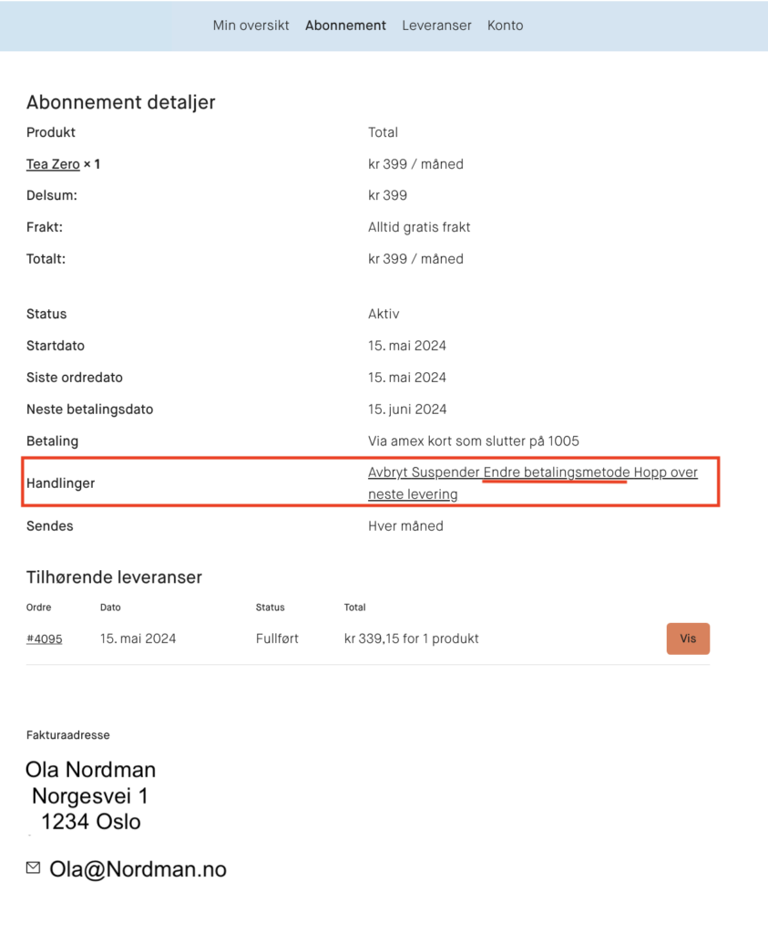The height and width of the screenshot is (934, 768).
Task: Select Endre betalingsmetode link
Action: [557, 472]
